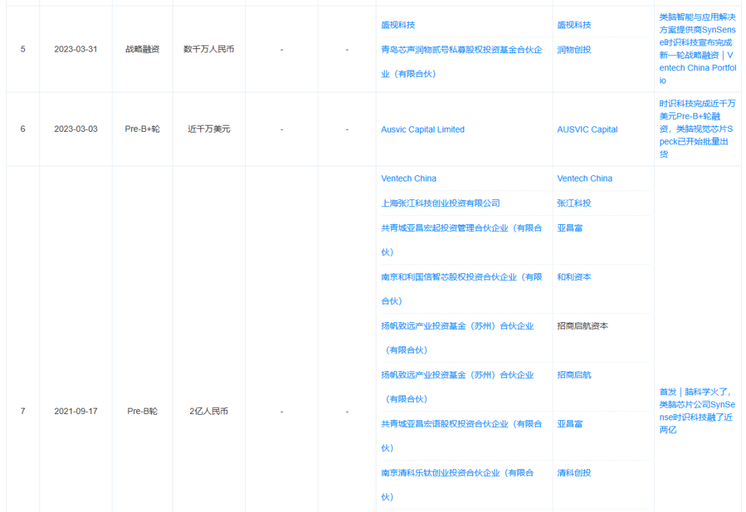
Task: Click the 招商启航 brand link
Action: 574,375
